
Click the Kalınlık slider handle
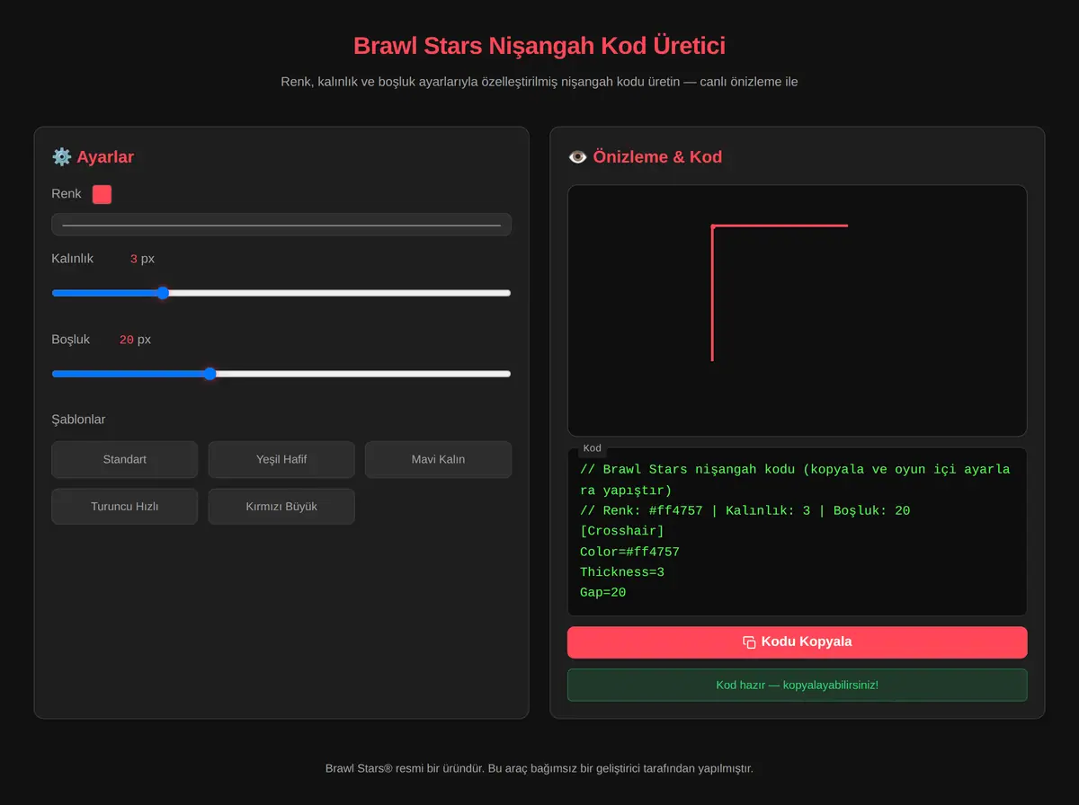point(163,293)
